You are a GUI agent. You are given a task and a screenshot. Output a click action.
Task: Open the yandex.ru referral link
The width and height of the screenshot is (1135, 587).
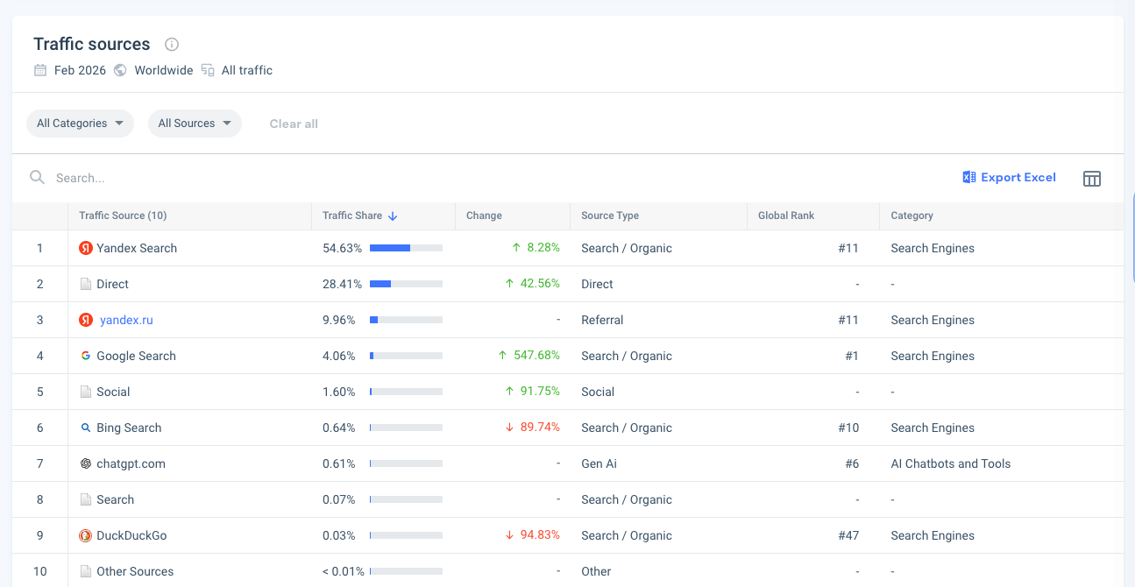(x=126, y=320)
